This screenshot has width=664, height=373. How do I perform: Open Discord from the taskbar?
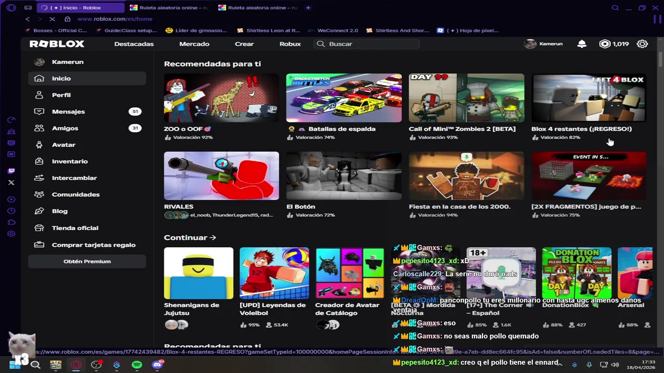click(x=157, y=365)
